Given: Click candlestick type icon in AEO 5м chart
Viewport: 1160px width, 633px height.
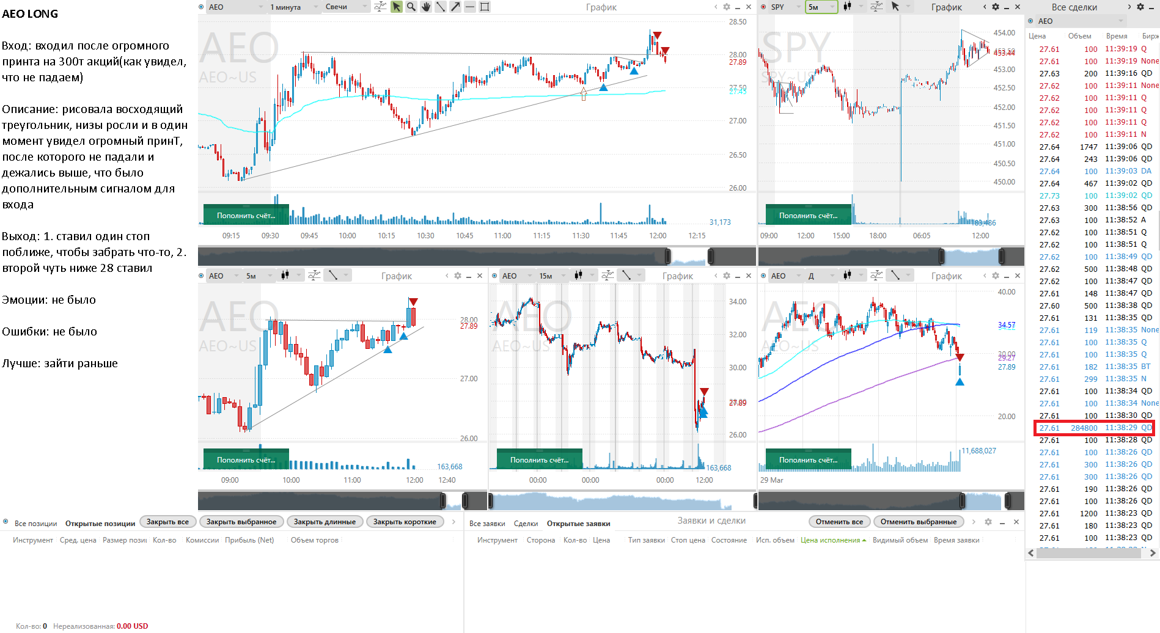Looking at the screenshot, I should click(x=285, y=276).
